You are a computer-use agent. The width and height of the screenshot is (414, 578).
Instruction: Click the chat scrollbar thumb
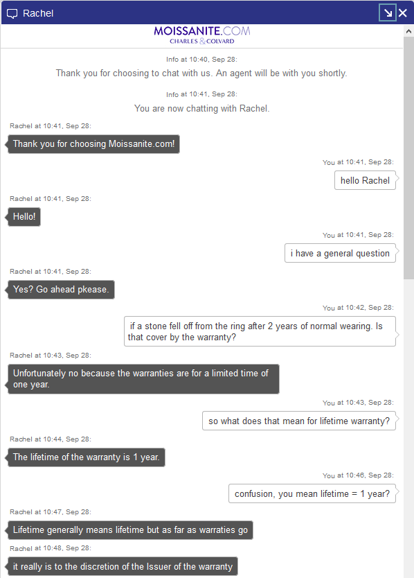tap(408, 158)
